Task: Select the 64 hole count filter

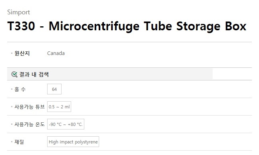Action: coord(54,89)
